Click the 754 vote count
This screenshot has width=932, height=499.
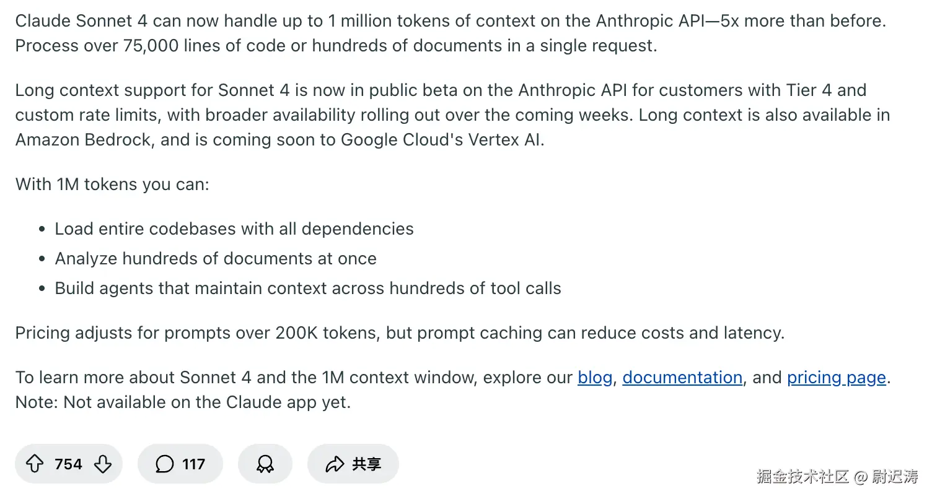tap(68, 464)
